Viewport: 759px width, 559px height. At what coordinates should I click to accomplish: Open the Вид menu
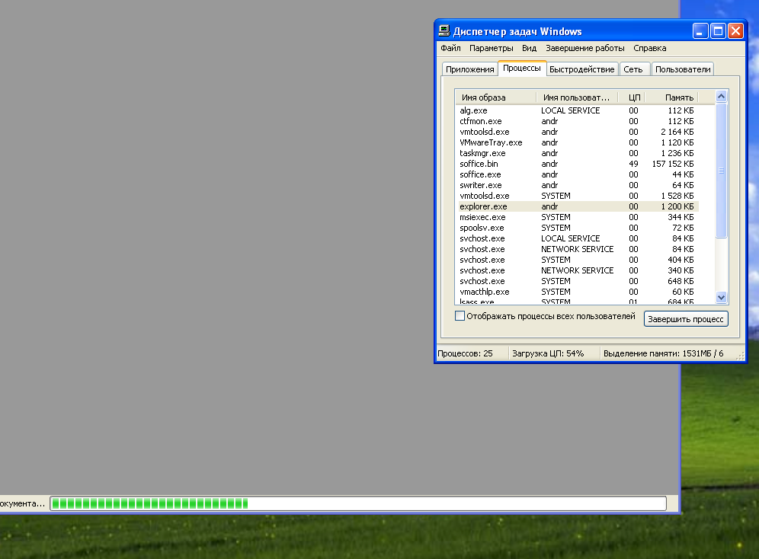[x=529, y=48]
